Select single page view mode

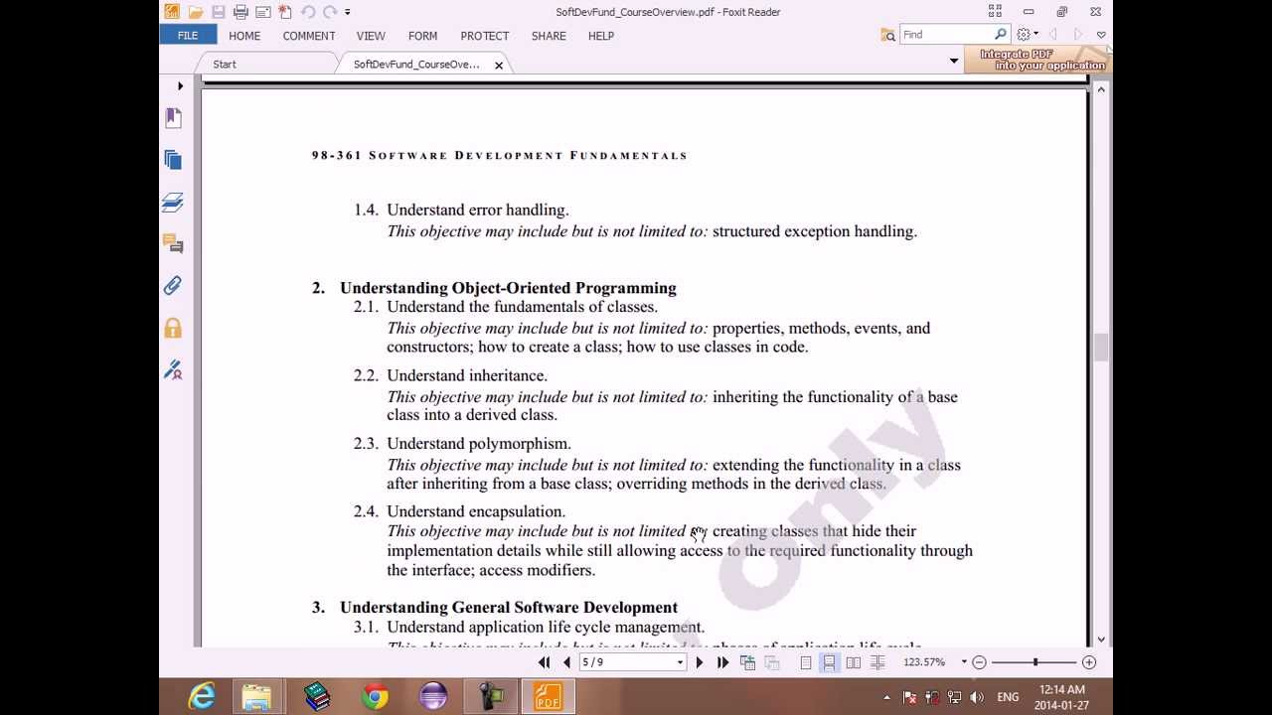(806, 662)
